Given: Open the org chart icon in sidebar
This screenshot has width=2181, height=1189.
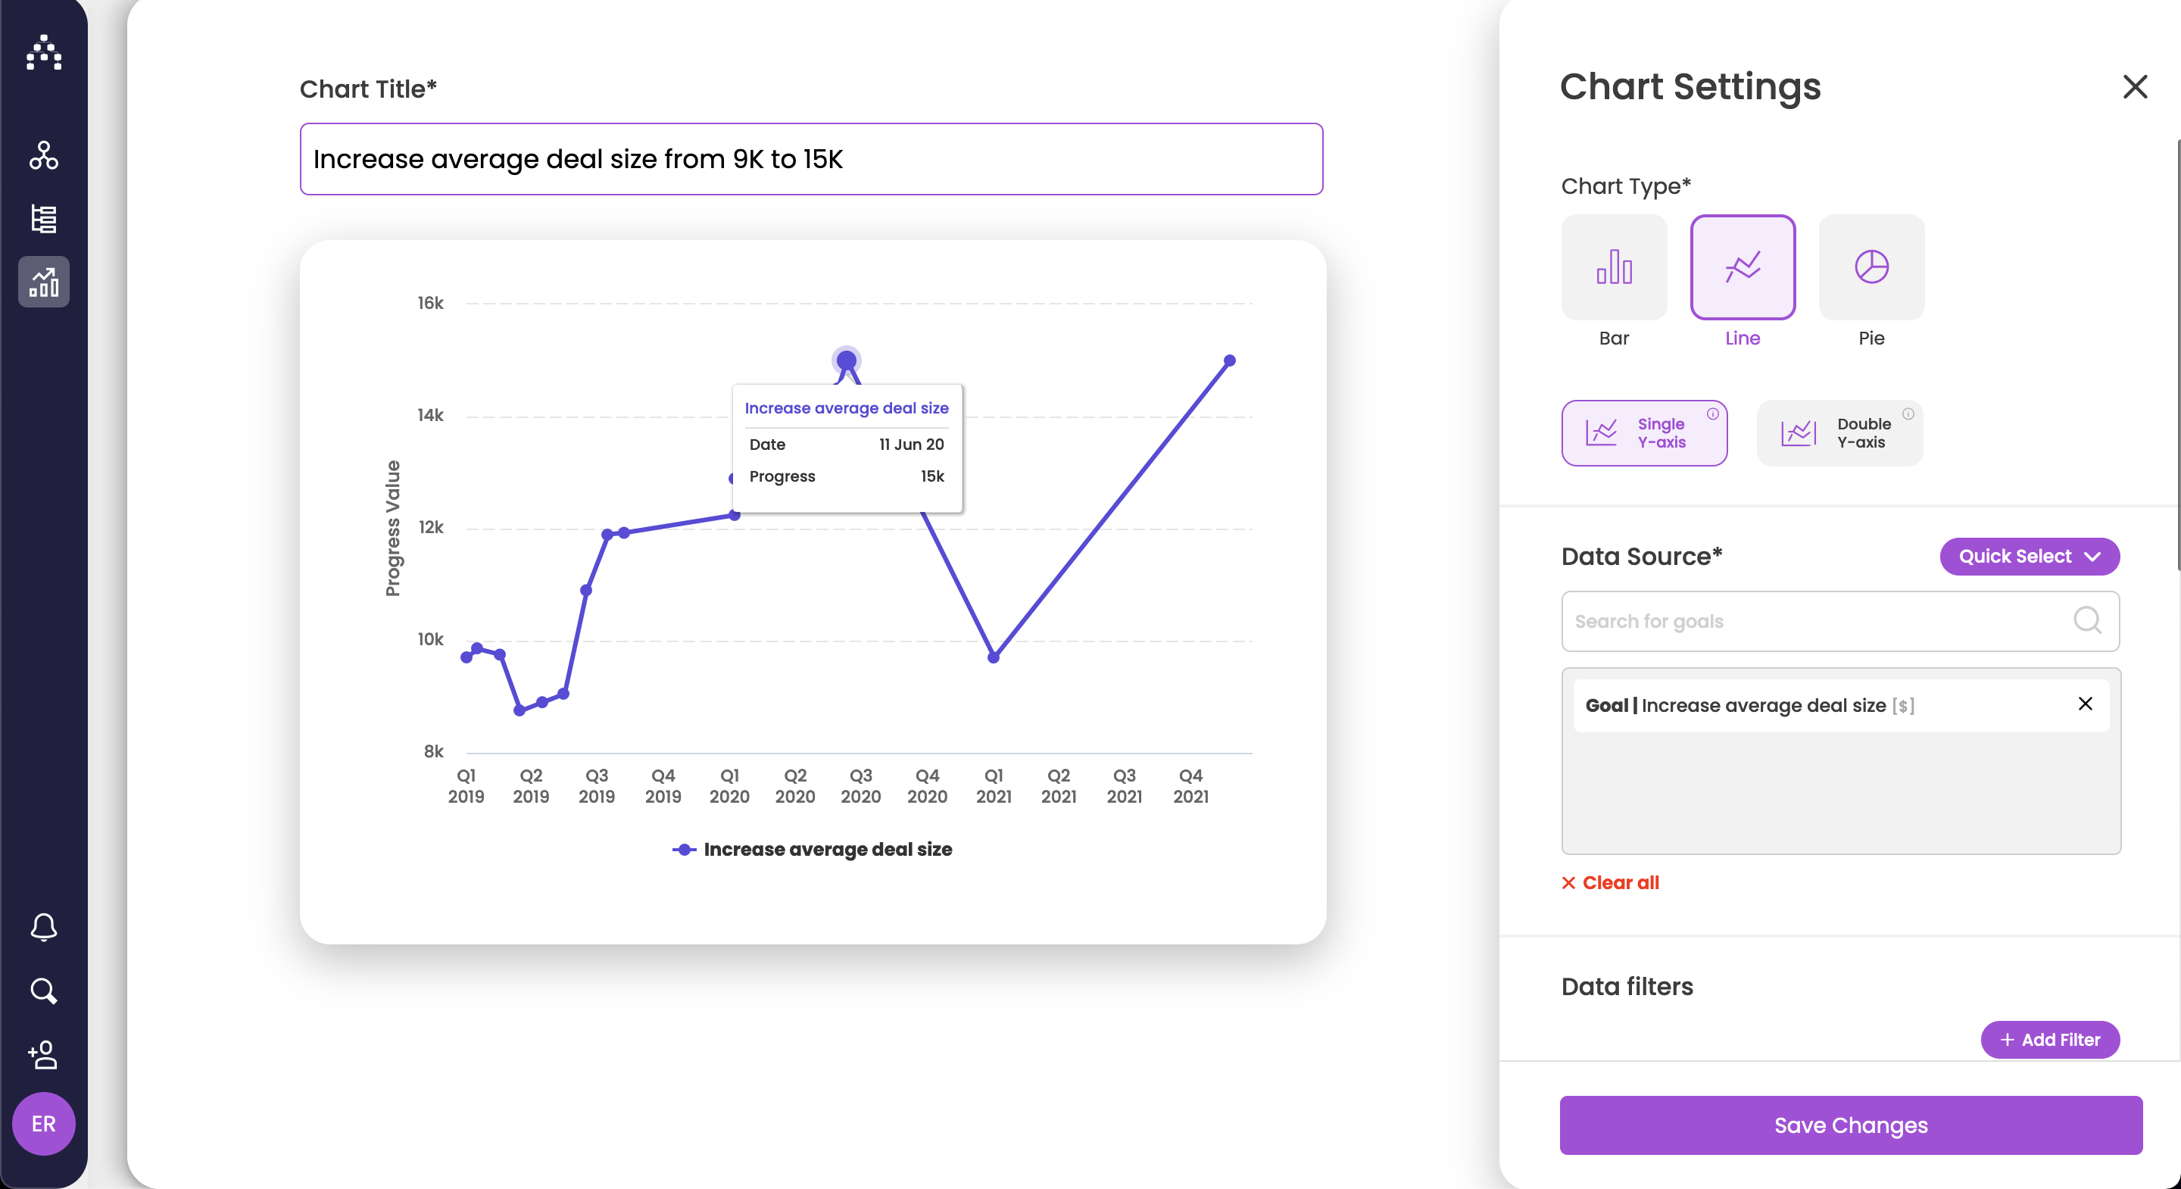Looking at the screenshot, I should tap(44, 156).
